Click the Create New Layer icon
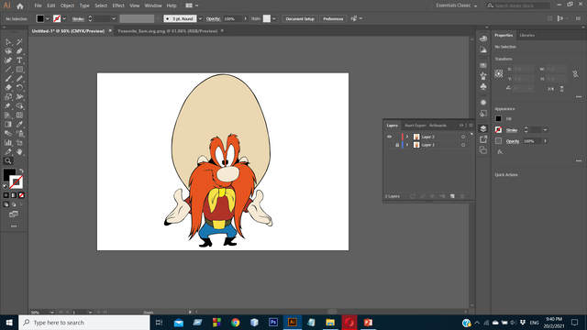 pos(452,196)
